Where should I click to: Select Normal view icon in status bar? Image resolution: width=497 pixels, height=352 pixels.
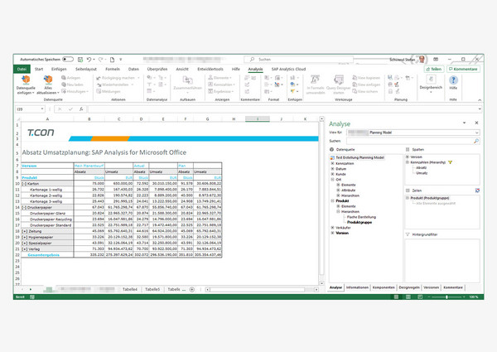pos(396,297)
